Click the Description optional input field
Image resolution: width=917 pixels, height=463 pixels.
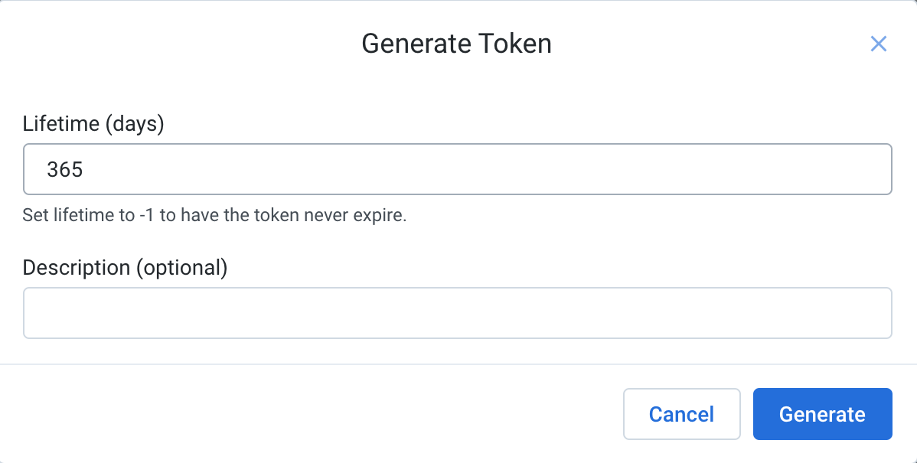tap(458, 312)
